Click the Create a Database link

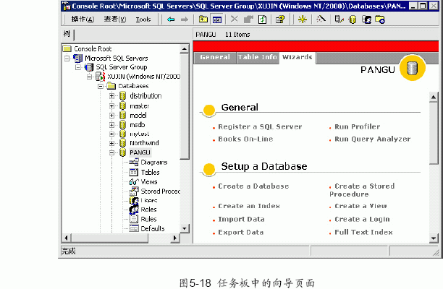[x=253, y=186]
